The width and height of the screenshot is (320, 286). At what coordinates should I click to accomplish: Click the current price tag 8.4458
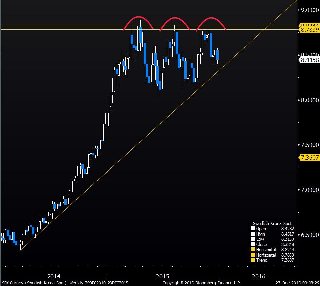click(x=310, y=60)
